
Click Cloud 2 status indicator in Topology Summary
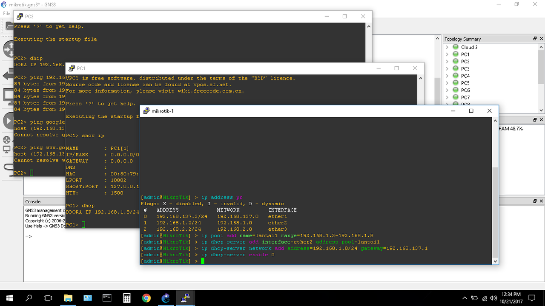[x=455, y=47]
